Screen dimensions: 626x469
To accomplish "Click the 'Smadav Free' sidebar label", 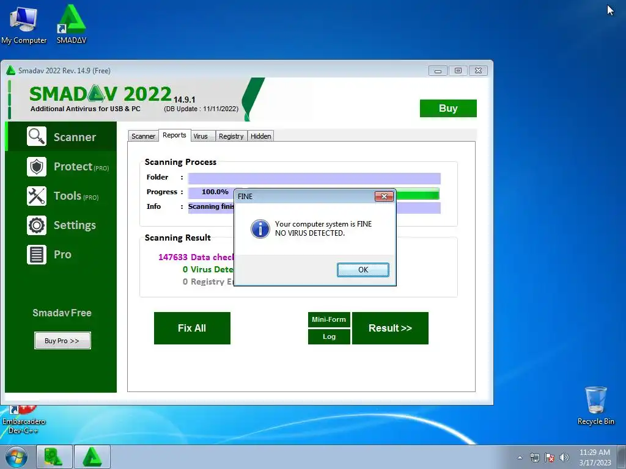I will click(62, 313).
